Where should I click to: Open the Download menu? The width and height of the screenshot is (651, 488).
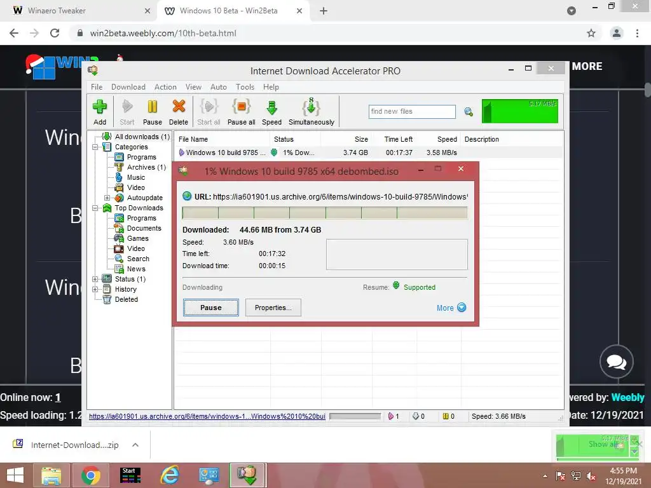pyautogui.click(x=128, y=86)
